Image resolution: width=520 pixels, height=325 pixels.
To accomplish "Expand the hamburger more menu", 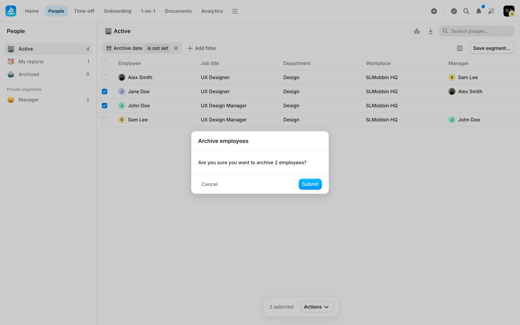I will 235,11.
